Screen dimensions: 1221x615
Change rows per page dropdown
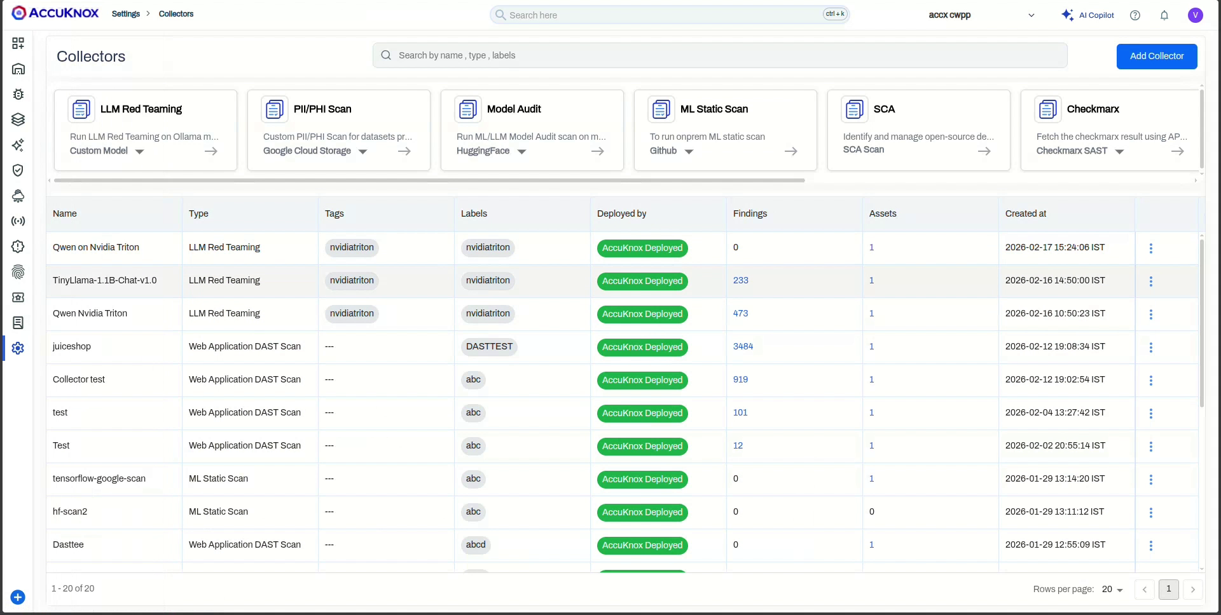click(x=1112, y=590)
